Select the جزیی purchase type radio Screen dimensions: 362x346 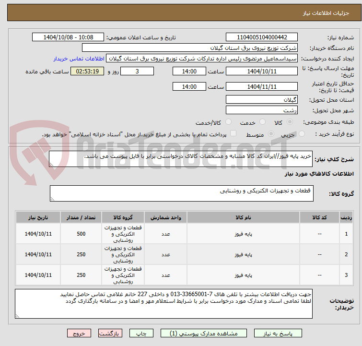pos(302,134)
